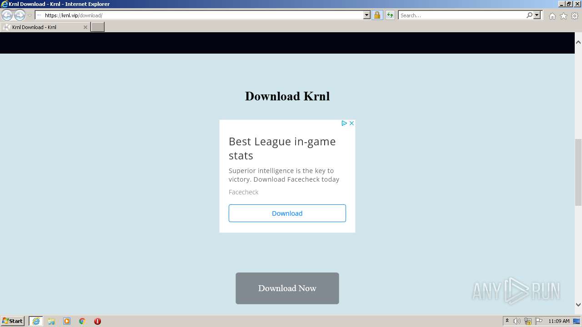This screenshot has height=327, width=582.
Task: Close the Krnl Download tab
Action: (x=85, y=27)
